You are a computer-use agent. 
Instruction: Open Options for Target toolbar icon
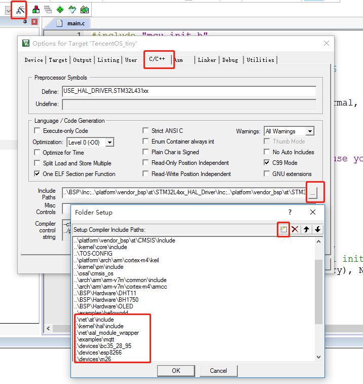pos(20,10)
